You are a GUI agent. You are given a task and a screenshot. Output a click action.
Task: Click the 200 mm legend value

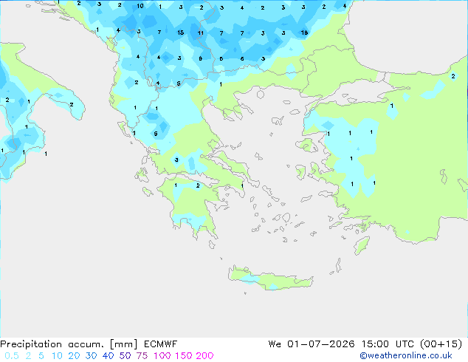click(204, 356)
